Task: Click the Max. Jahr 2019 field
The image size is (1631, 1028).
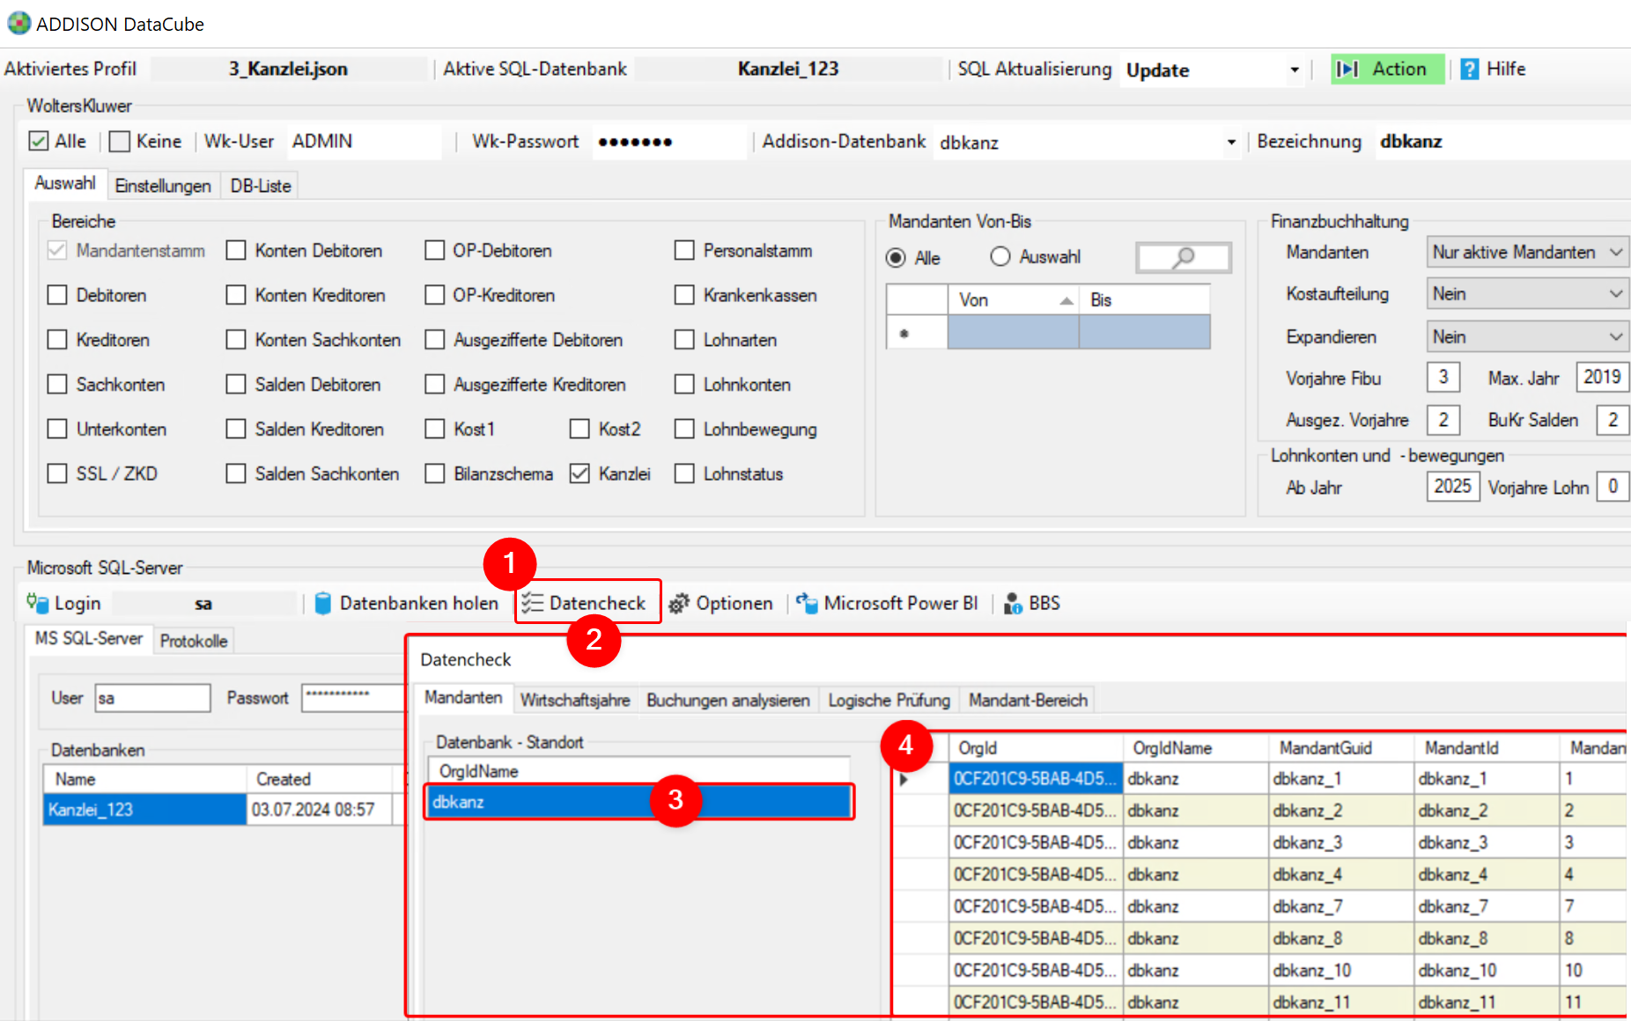Action: (x=1601, y=377)
